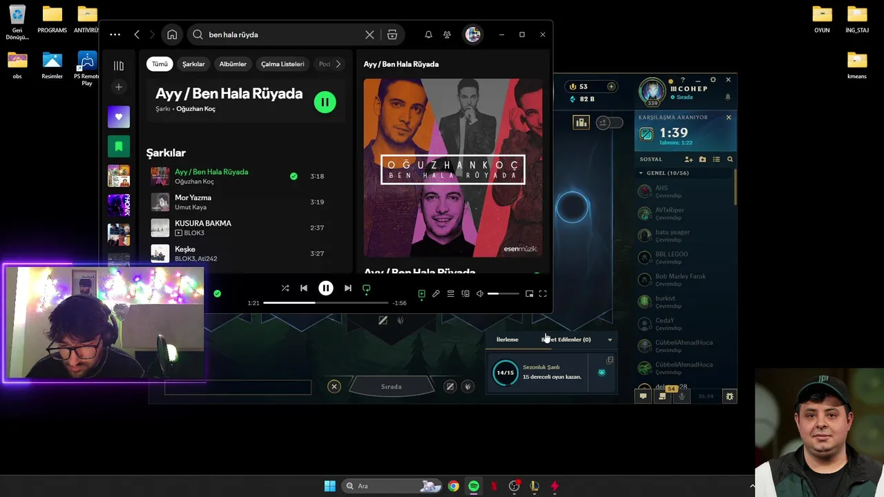Toggle liked checkmark in player bar
The width and height of the screenshot is (884, 497).
[x=217, y=293]
